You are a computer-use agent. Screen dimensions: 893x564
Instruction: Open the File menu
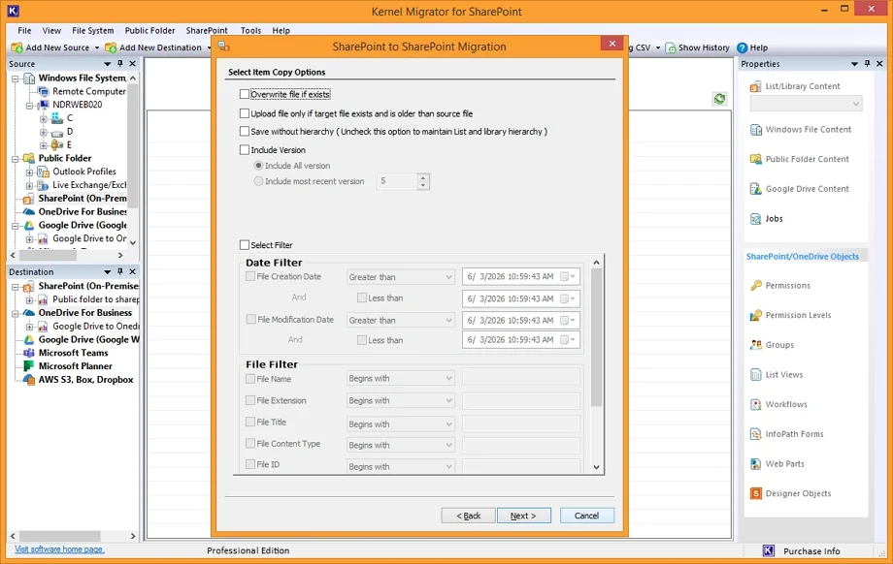pyautogui.click(x=24, y=31)
